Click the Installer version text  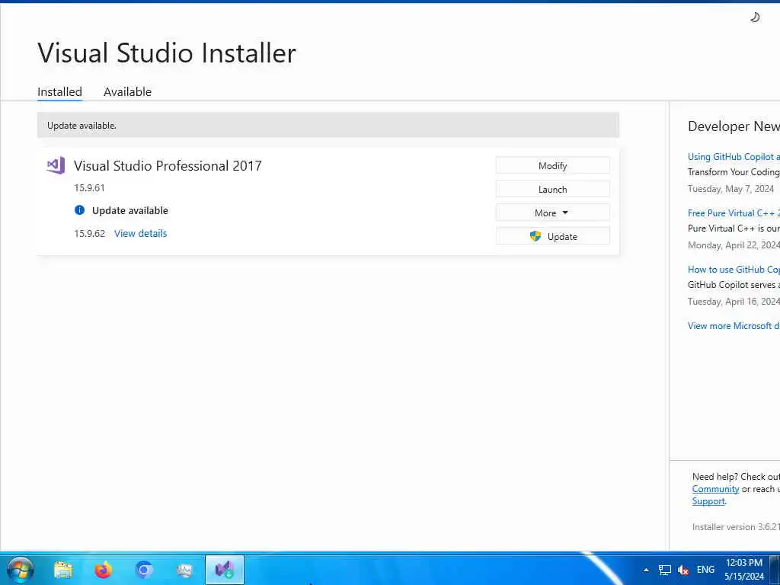[x=736, y=527]
